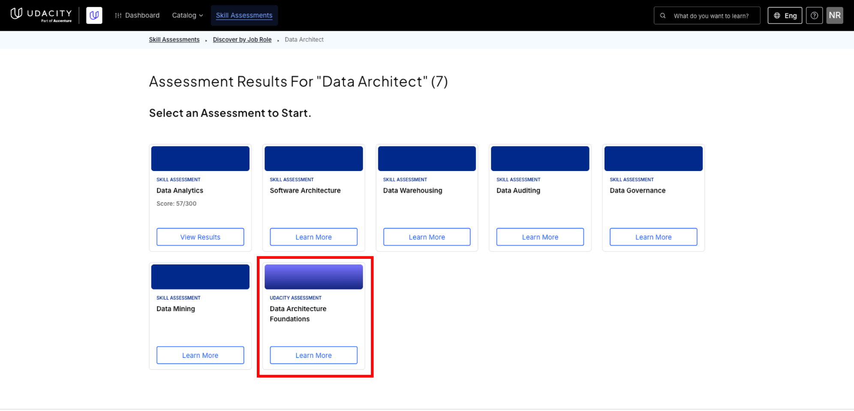Click the search magnifier icon

tap(663, 15)
